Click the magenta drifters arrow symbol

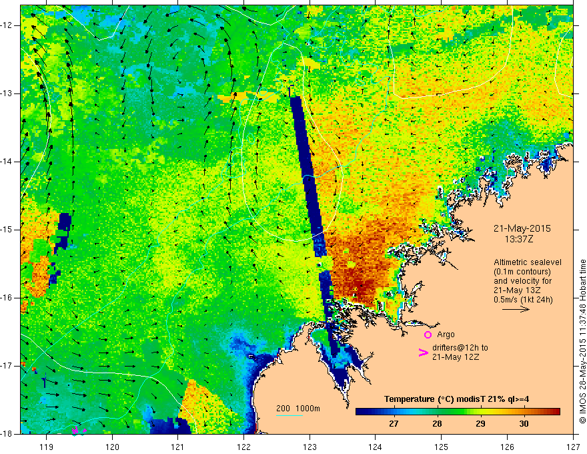(424, 353)
